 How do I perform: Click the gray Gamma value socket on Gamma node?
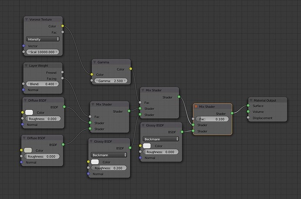coord(92,81)
